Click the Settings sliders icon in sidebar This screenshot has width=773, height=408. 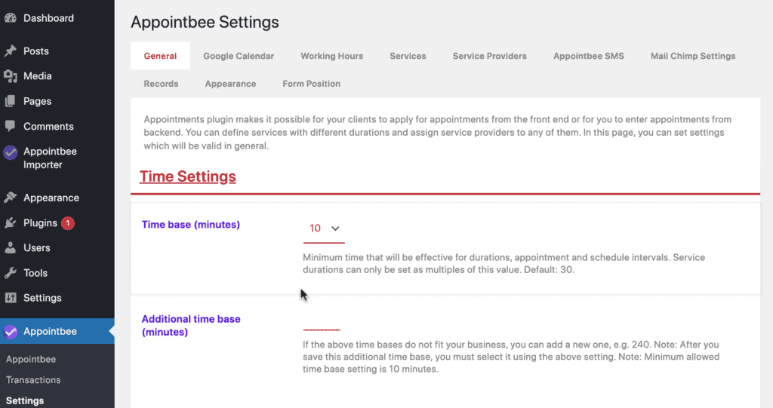click(x=11, y=298)
